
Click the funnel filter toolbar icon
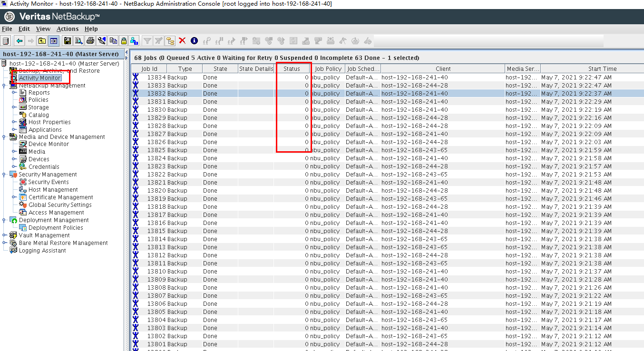pyautogui.click(x=148, y=41)
